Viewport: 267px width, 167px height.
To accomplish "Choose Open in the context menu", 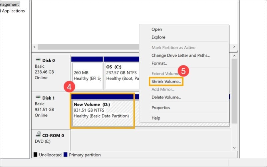I will 157,29.
